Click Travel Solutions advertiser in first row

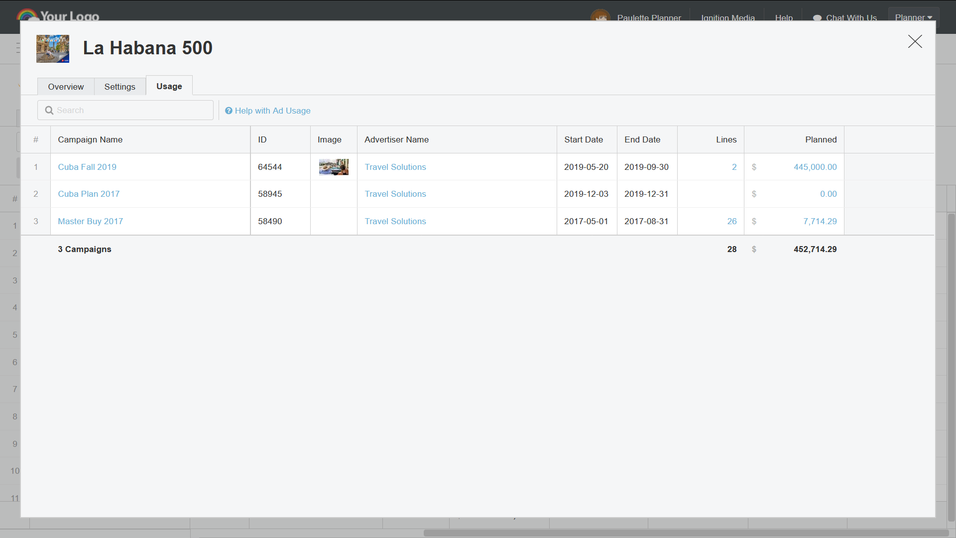point(395,167)
